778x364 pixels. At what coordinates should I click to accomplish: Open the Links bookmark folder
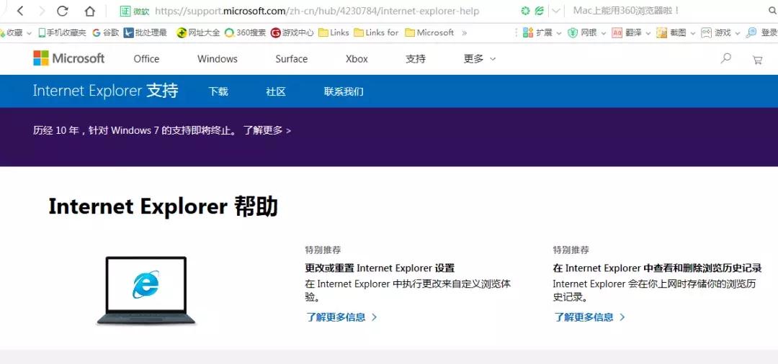(x=334, y=32)
